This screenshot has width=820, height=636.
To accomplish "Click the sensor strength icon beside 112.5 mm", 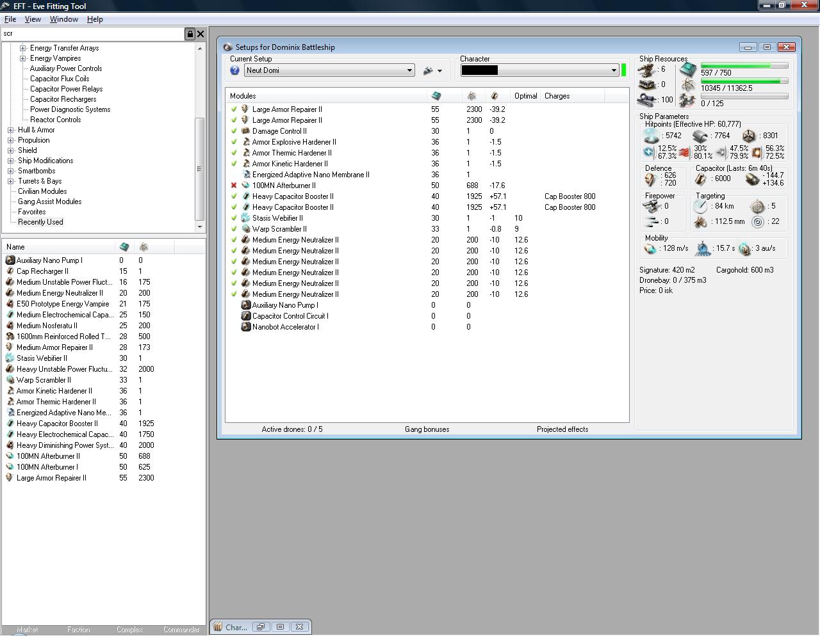I will point(701,222).
